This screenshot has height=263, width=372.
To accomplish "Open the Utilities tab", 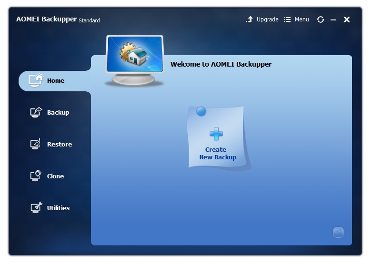I will click(50, 208).
